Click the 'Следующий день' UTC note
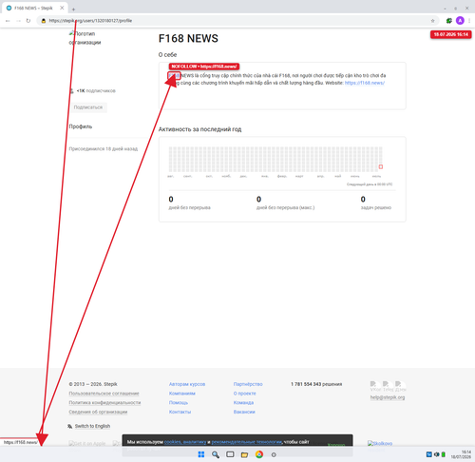The image size is (475, 462). click(x=370, y=184)
